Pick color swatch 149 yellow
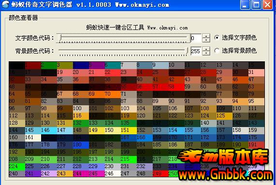This screenshot has height=185, width=276. 97,130
